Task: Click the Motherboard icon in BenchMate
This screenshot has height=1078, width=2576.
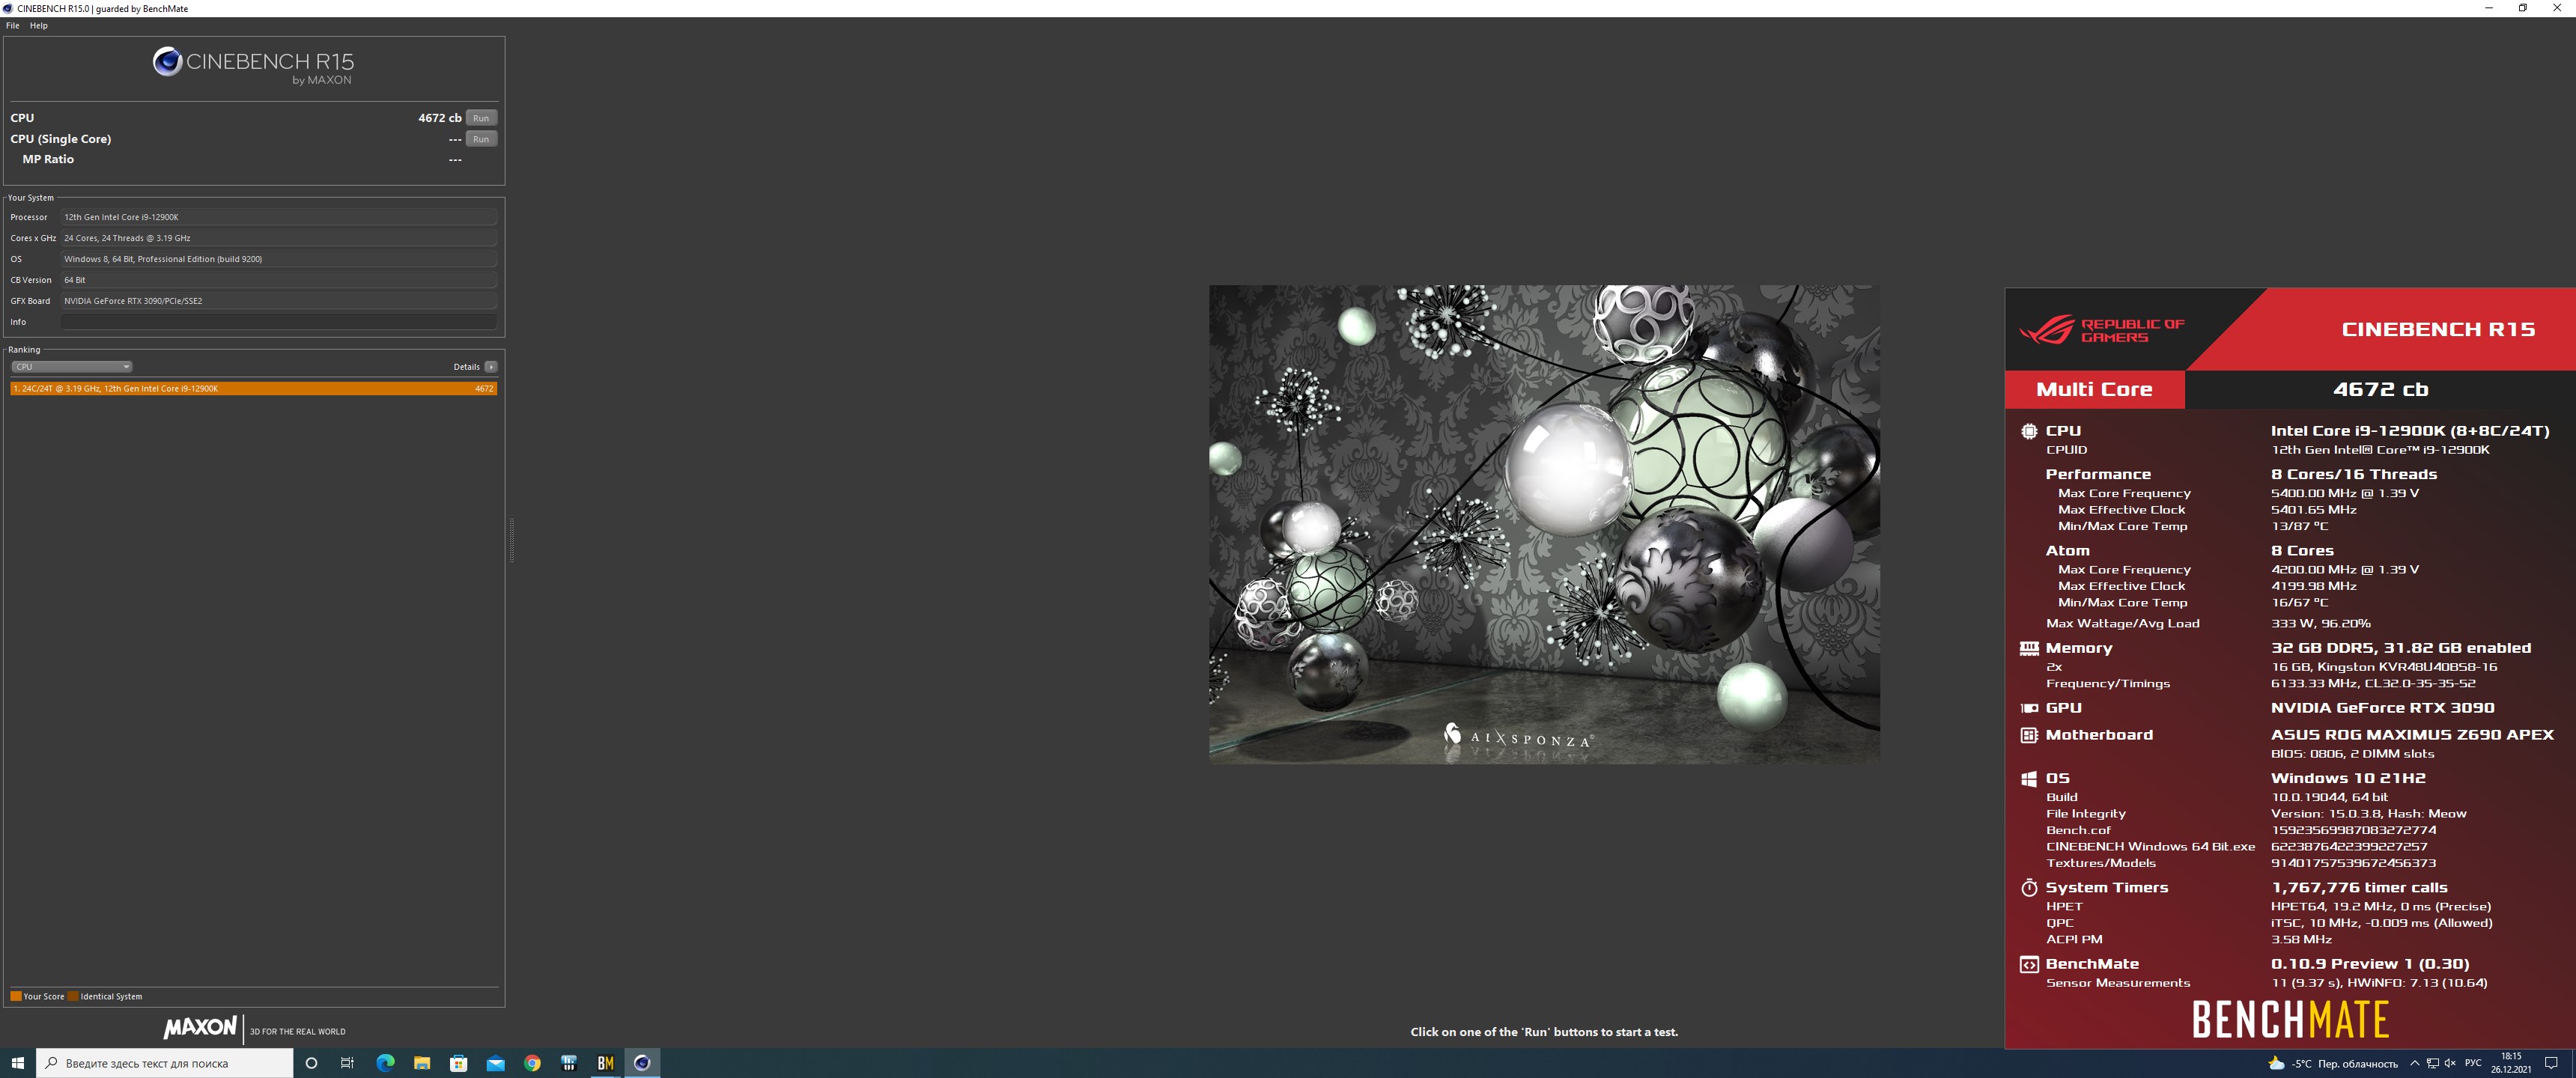Action: pos(2029,735)
